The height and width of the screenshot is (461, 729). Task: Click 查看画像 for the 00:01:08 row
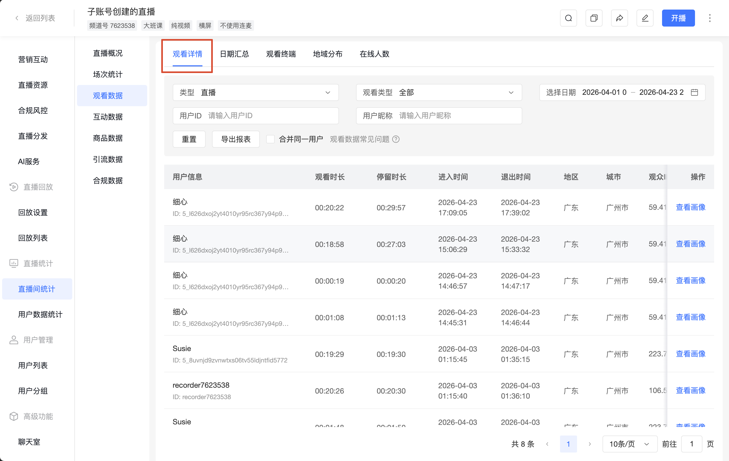690,317
